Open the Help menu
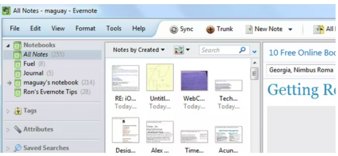 tap(139, 29)
